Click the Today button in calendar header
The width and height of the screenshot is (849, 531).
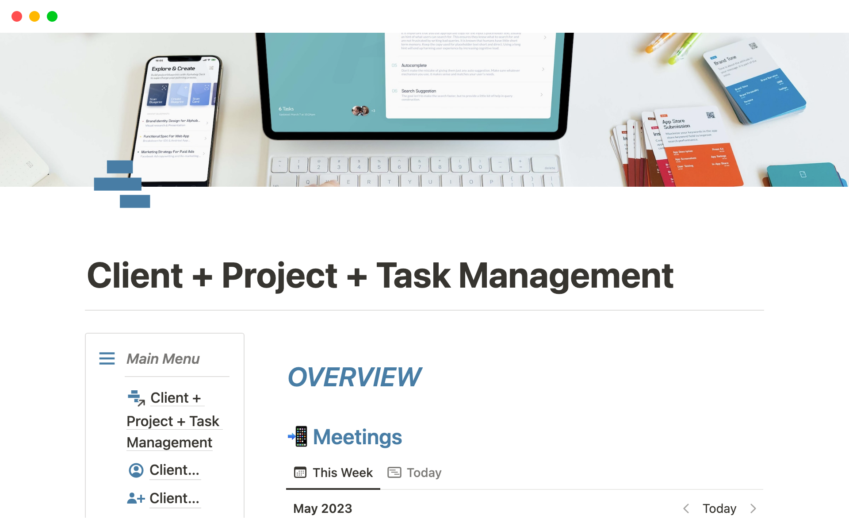(720, 508)
